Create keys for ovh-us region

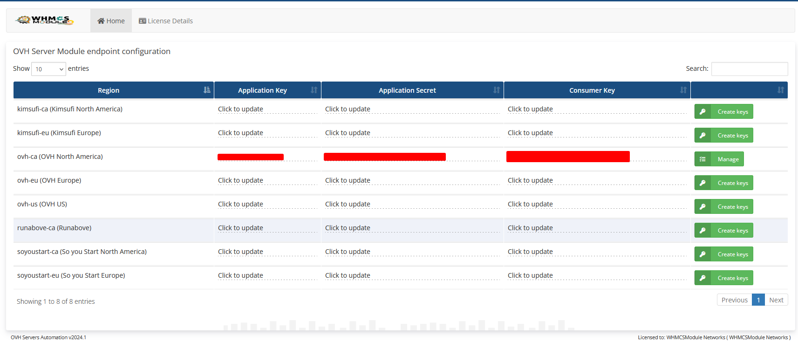point(724,206)
